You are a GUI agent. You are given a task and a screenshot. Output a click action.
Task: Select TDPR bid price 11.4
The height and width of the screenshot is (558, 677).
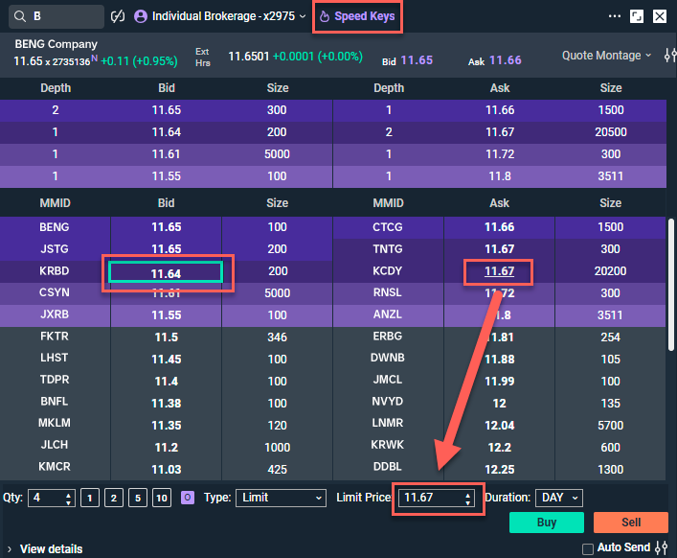[167, 382]
